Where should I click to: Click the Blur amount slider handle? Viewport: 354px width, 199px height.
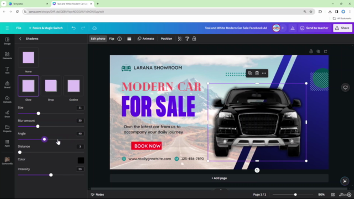coord(38,127)
